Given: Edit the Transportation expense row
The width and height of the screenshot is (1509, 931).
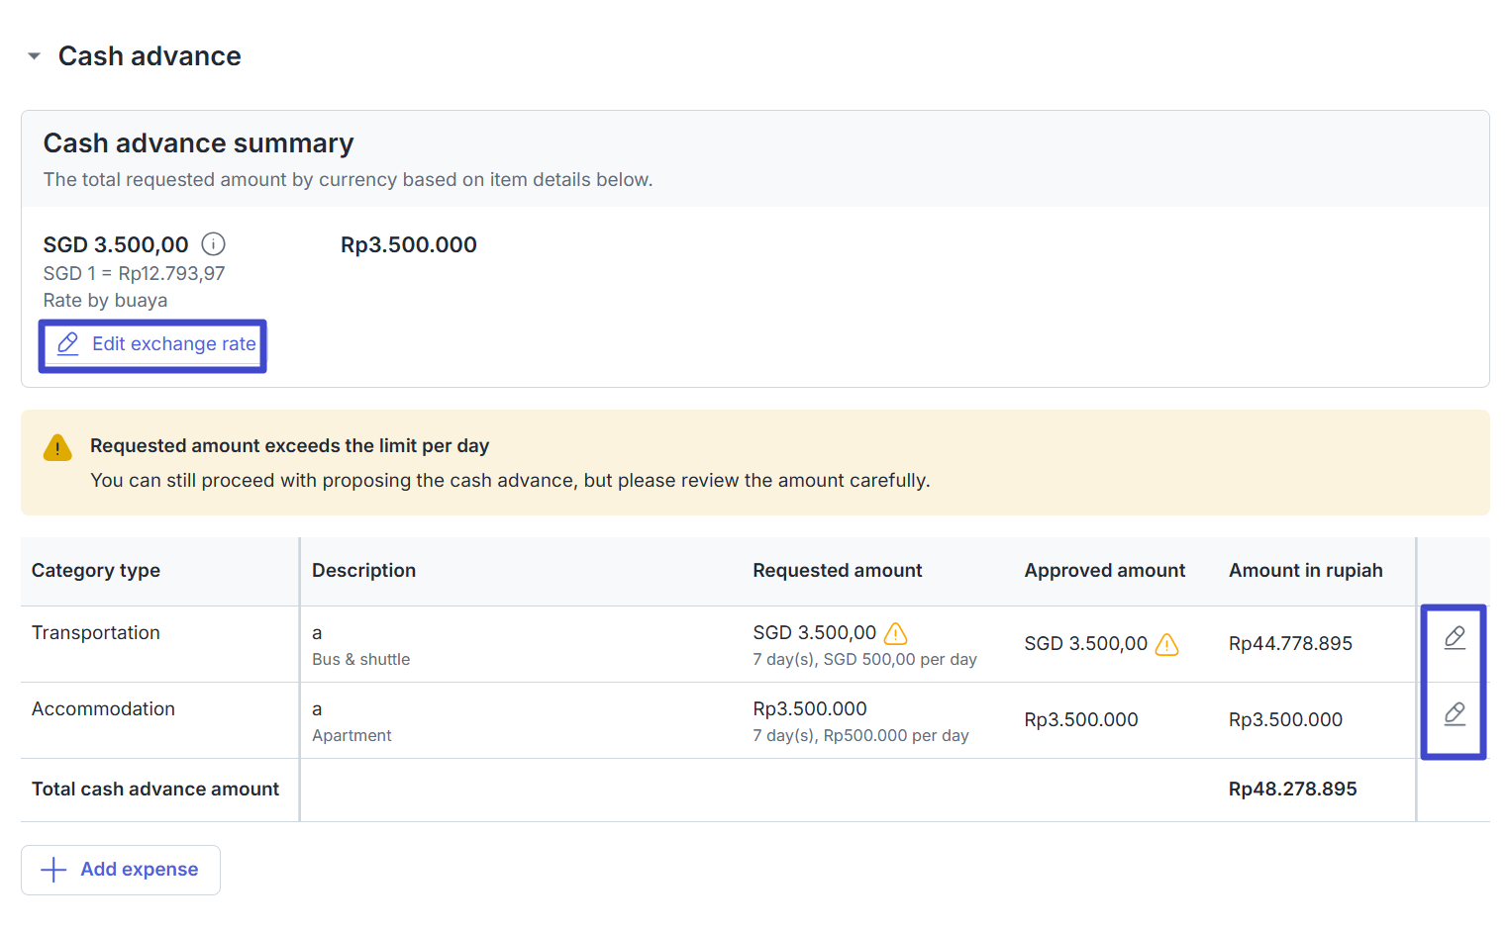Looking at the screenshot, I should coord(1454,638).
